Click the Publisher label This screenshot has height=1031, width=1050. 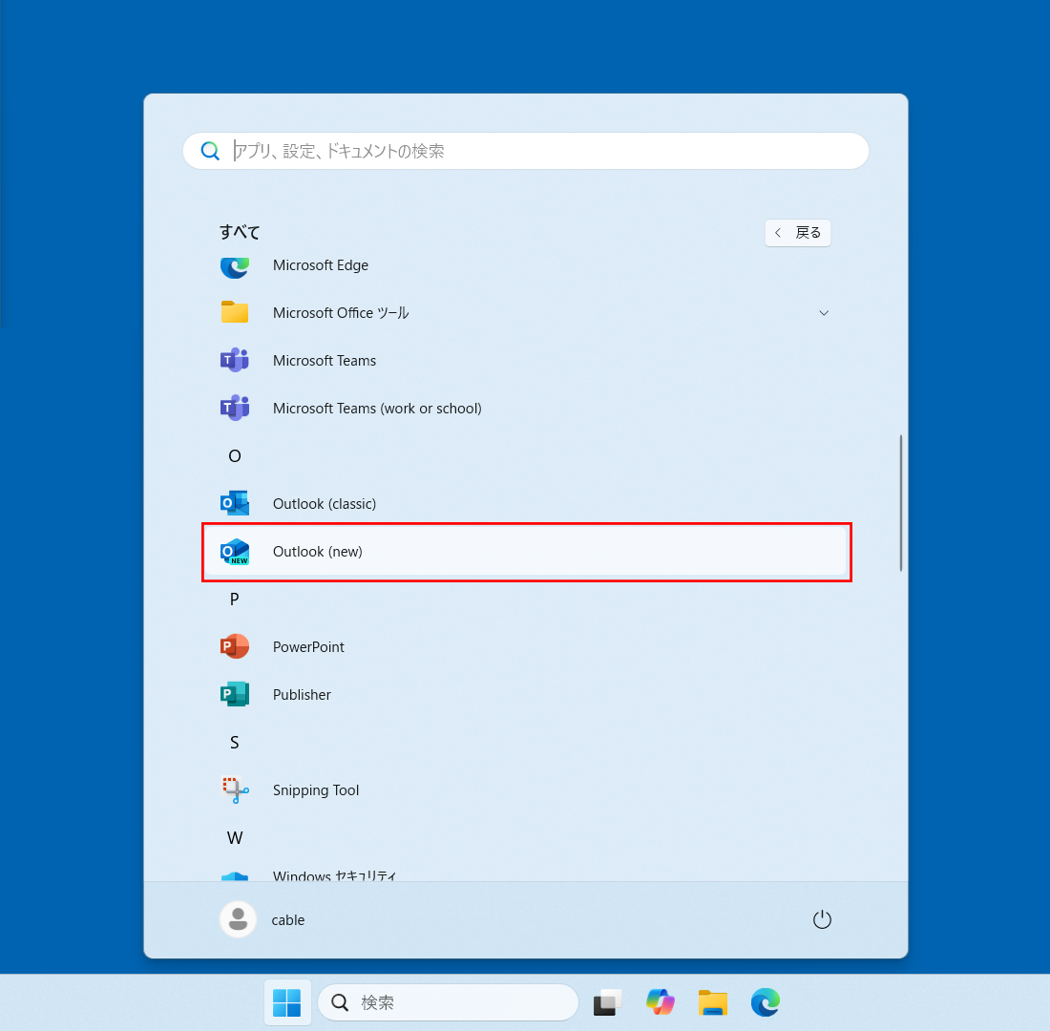click(x=302, y=695)
